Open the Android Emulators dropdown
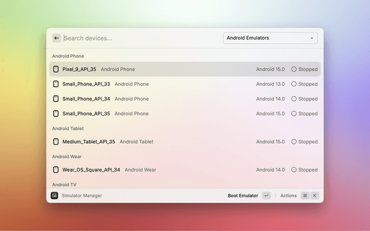Image resolution: width=370 pixels, height=231 pixels. (269, 38)
